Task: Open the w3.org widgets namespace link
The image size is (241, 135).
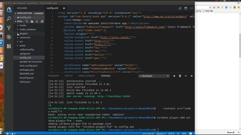Action: coord(165,16)
